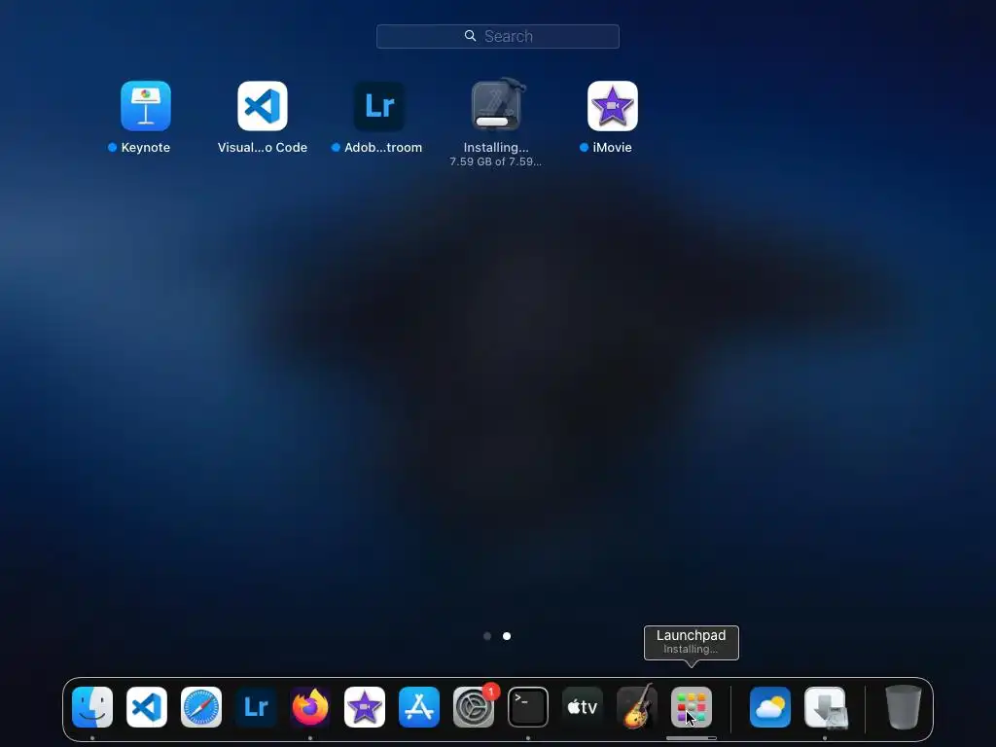Launch Terminal from the Dock
Screen dimensions: 996x747
coord(528,707)
